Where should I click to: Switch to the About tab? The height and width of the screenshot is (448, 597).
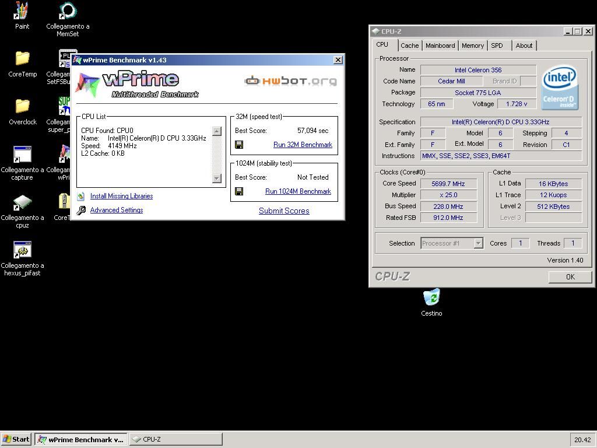[x=524, y=45]
